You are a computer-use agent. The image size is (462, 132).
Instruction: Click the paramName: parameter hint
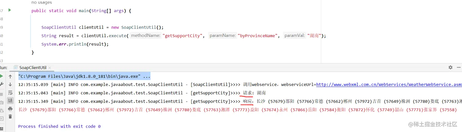223,36
